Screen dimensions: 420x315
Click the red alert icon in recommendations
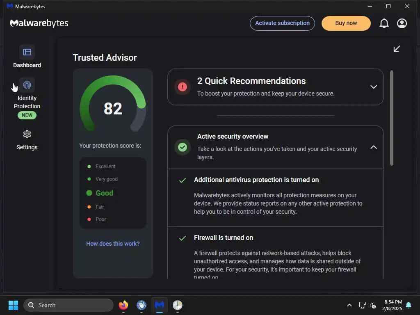[183, 87]
